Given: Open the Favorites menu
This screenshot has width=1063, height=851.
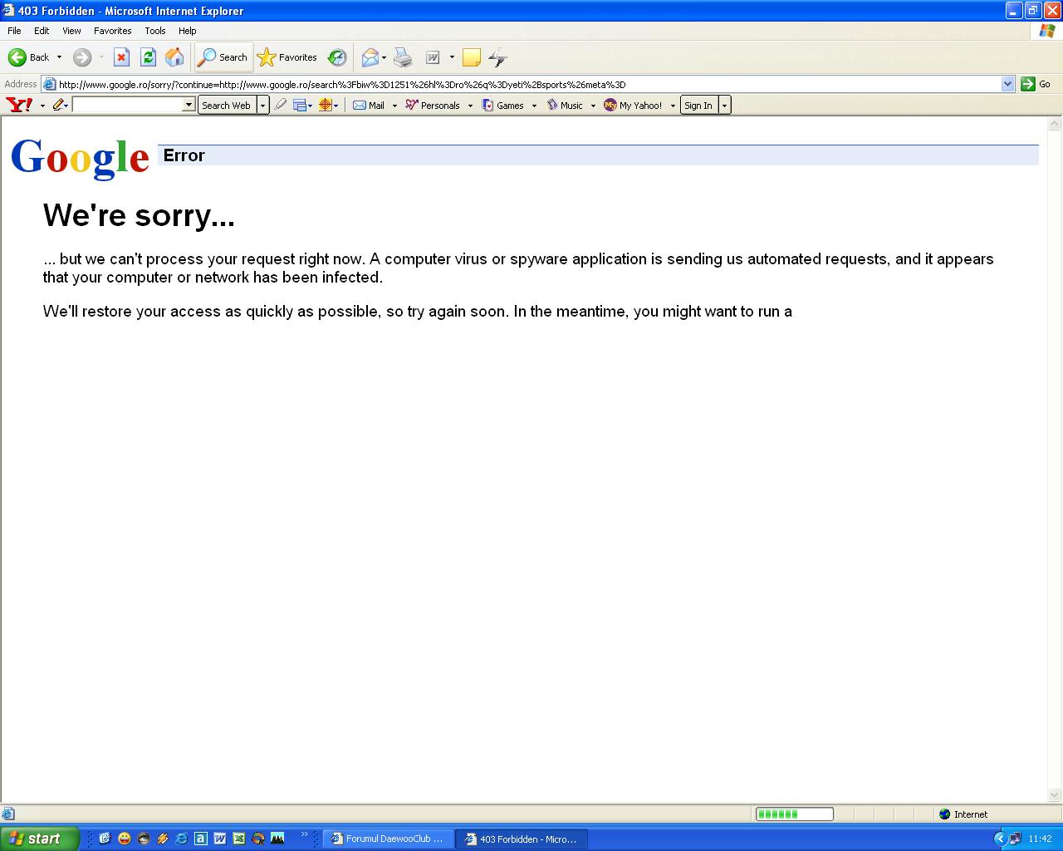Looking at the screenshot, I should 112,31.
